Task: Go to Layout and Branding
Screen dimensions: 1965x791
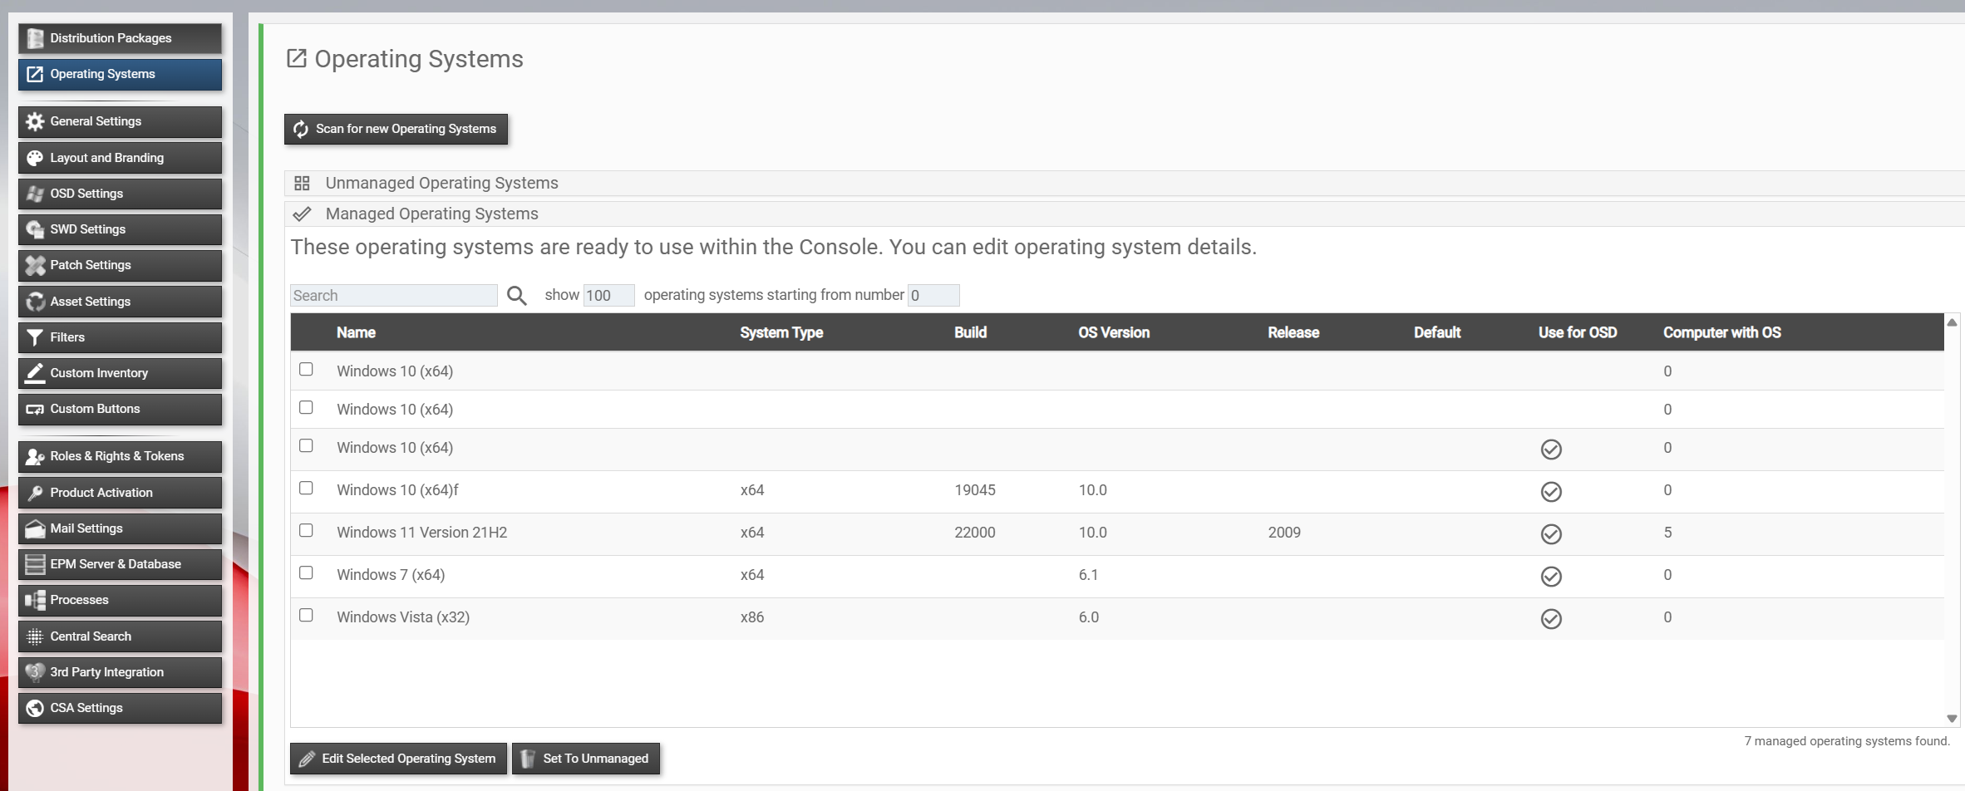Action: pos(120,158)
